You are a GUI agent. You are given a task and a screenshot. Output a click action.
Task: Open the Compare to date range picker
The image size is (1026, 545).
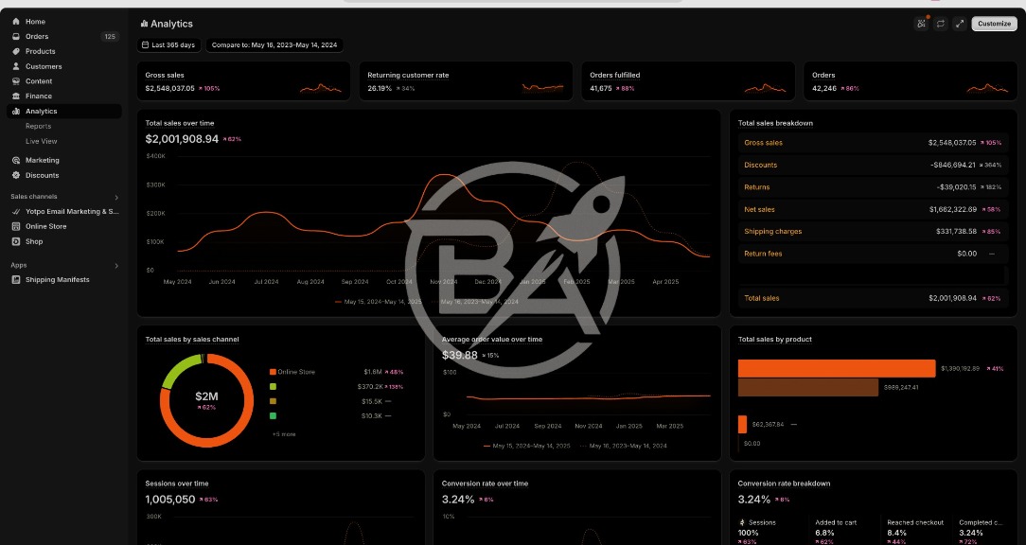[274, 45]
